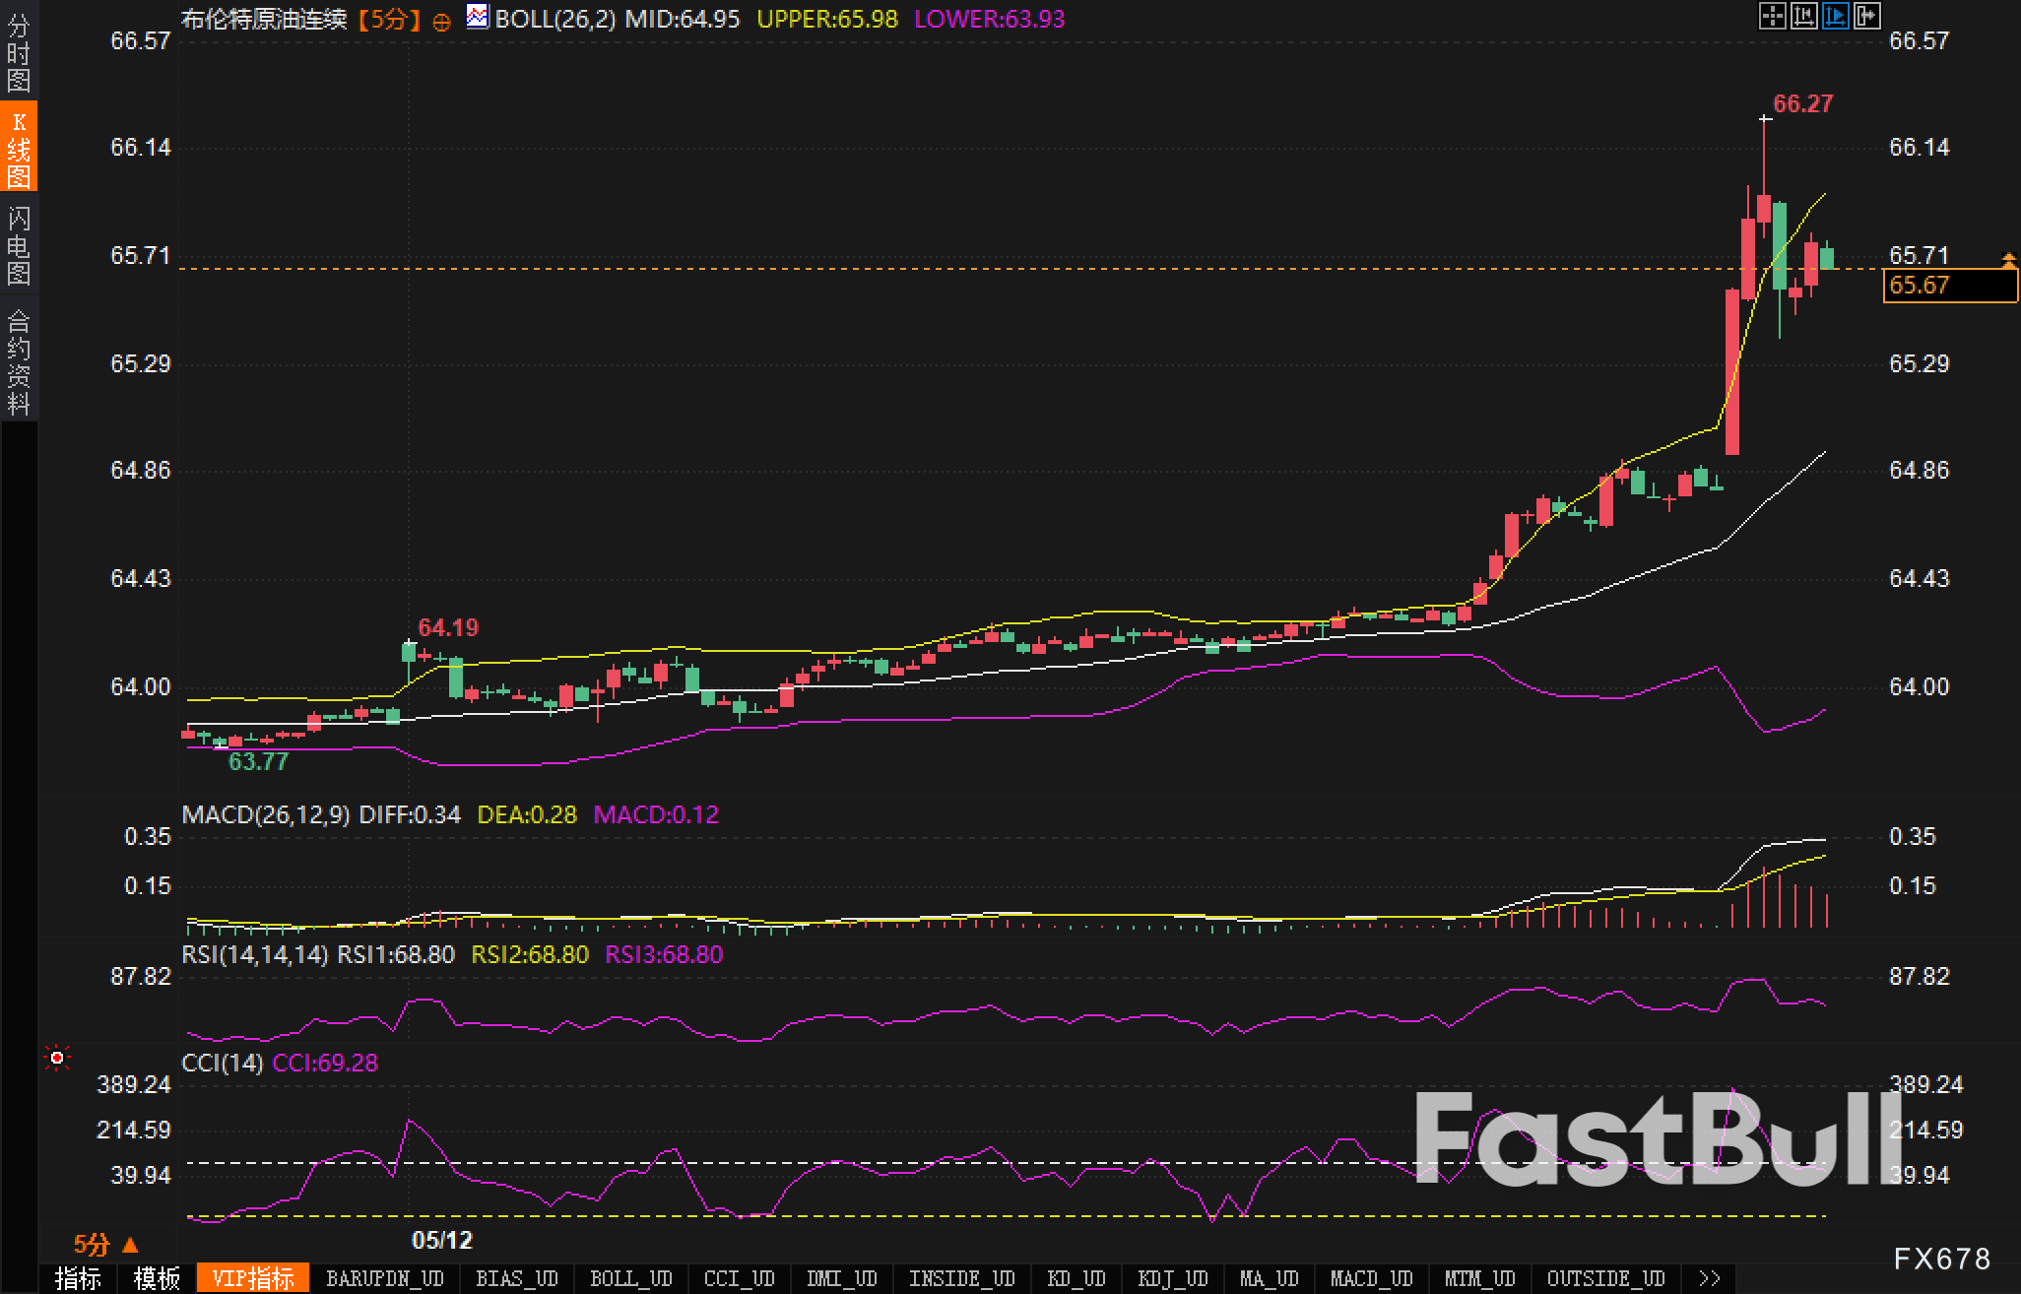The image size is (2021, 1294).
Task: Select the VIP指标 tab at the bottom
Action: click(253, 1278)
